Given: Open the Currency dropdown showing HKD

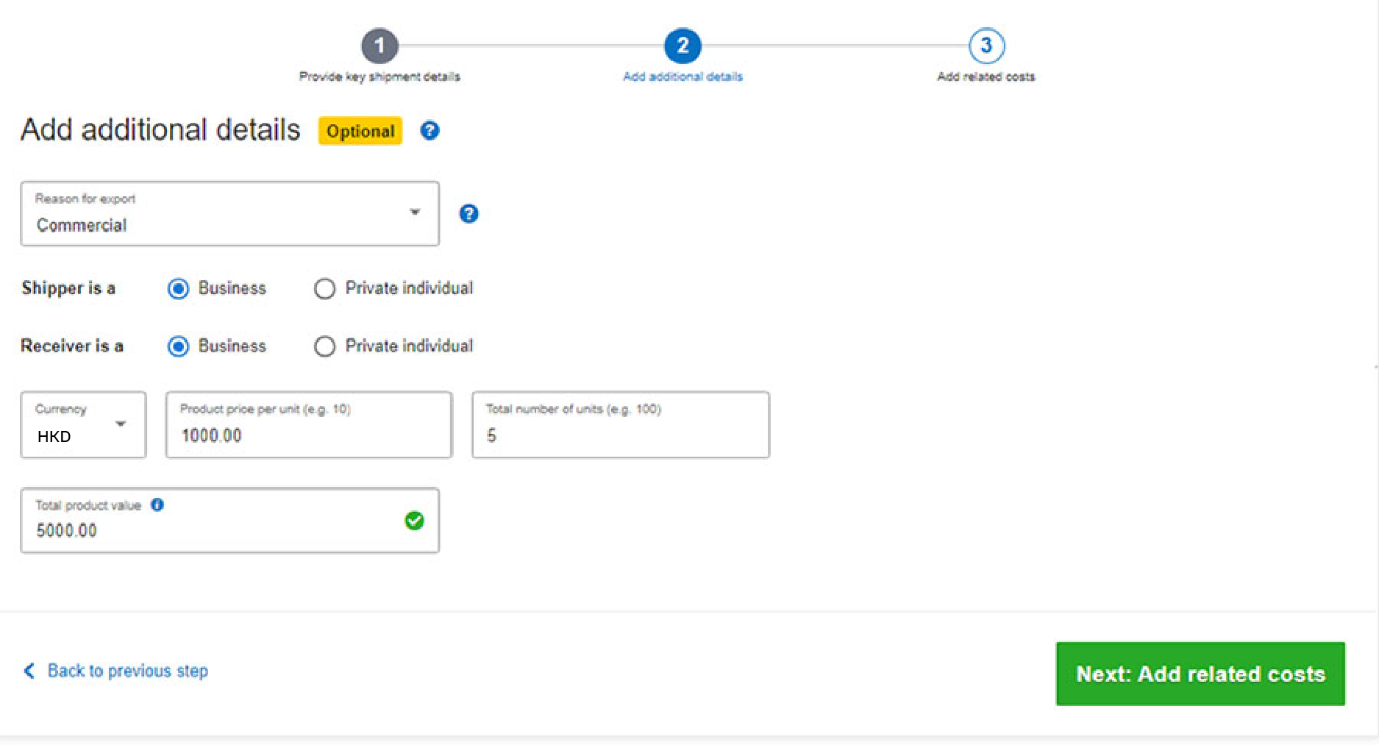Looking at the screenshot, I should click(x=84, y=425).
